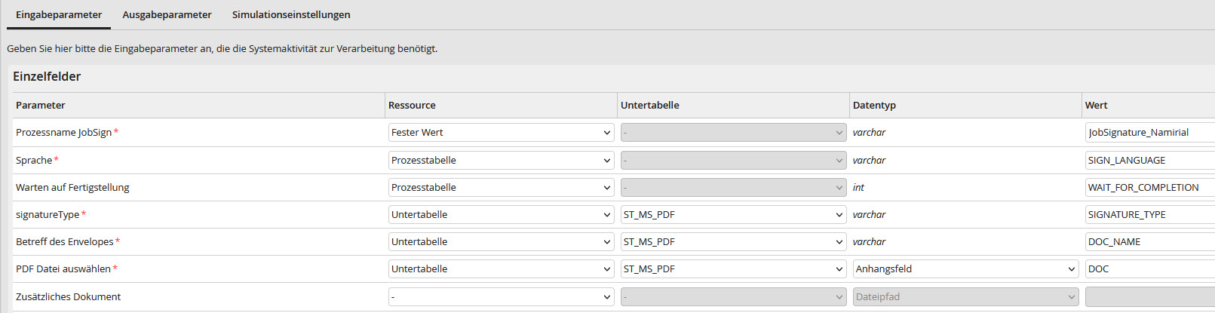Screen dimensions: 1215x313
Task: Open the Anhangsfeld Datentyp dropdown
Action: (965, 269)
